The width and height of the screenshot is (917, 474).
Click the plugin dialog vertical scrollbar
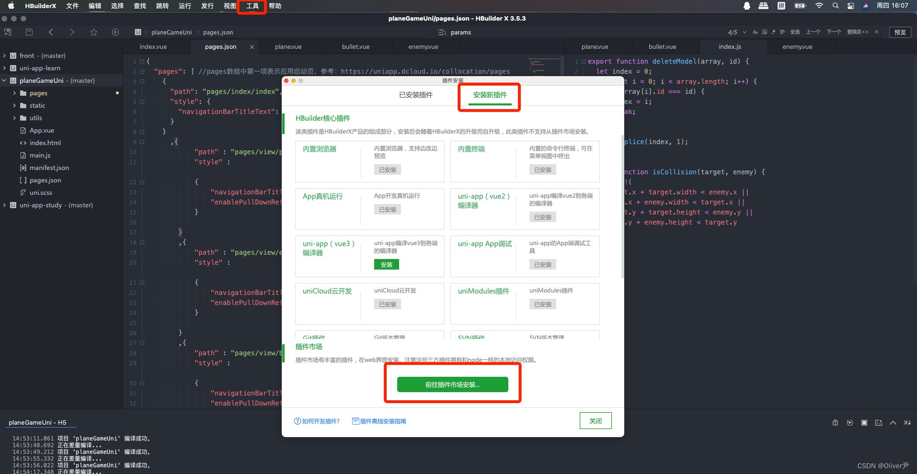tap(622, 206)
